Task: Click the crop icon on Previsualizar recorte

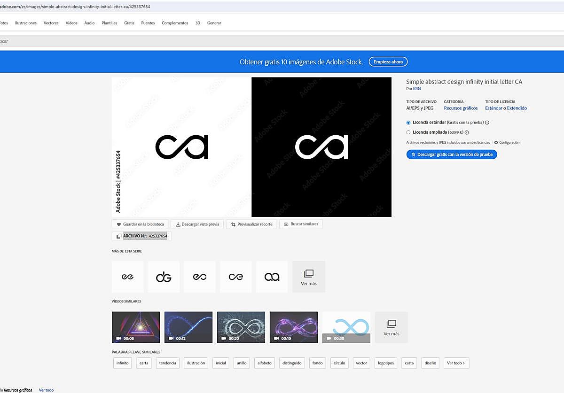Action: (233, 224)
